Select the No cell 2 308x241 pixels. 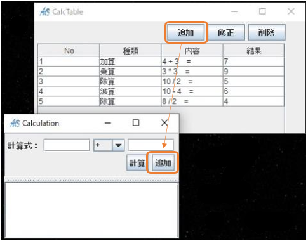click(69, 72)
